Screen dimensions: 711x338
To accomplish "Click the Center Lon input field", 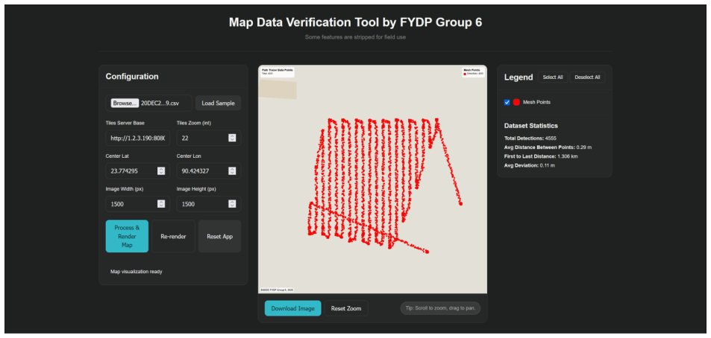I will click(209, 171).
